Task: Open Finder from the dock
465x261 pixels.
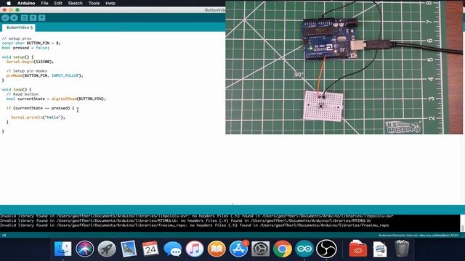Action: tap(63, 249)
